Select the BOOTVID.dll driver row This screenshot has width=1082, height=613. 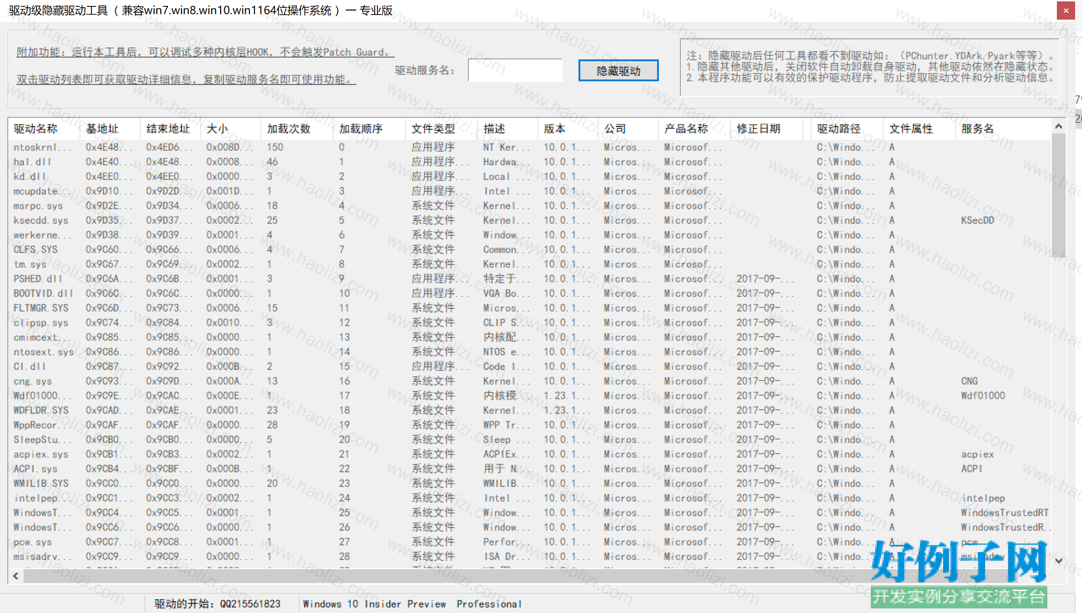(x=530, y=293)
